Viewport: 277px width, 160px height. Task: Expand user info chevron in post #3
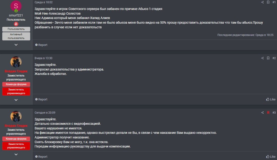click(16, 154)
